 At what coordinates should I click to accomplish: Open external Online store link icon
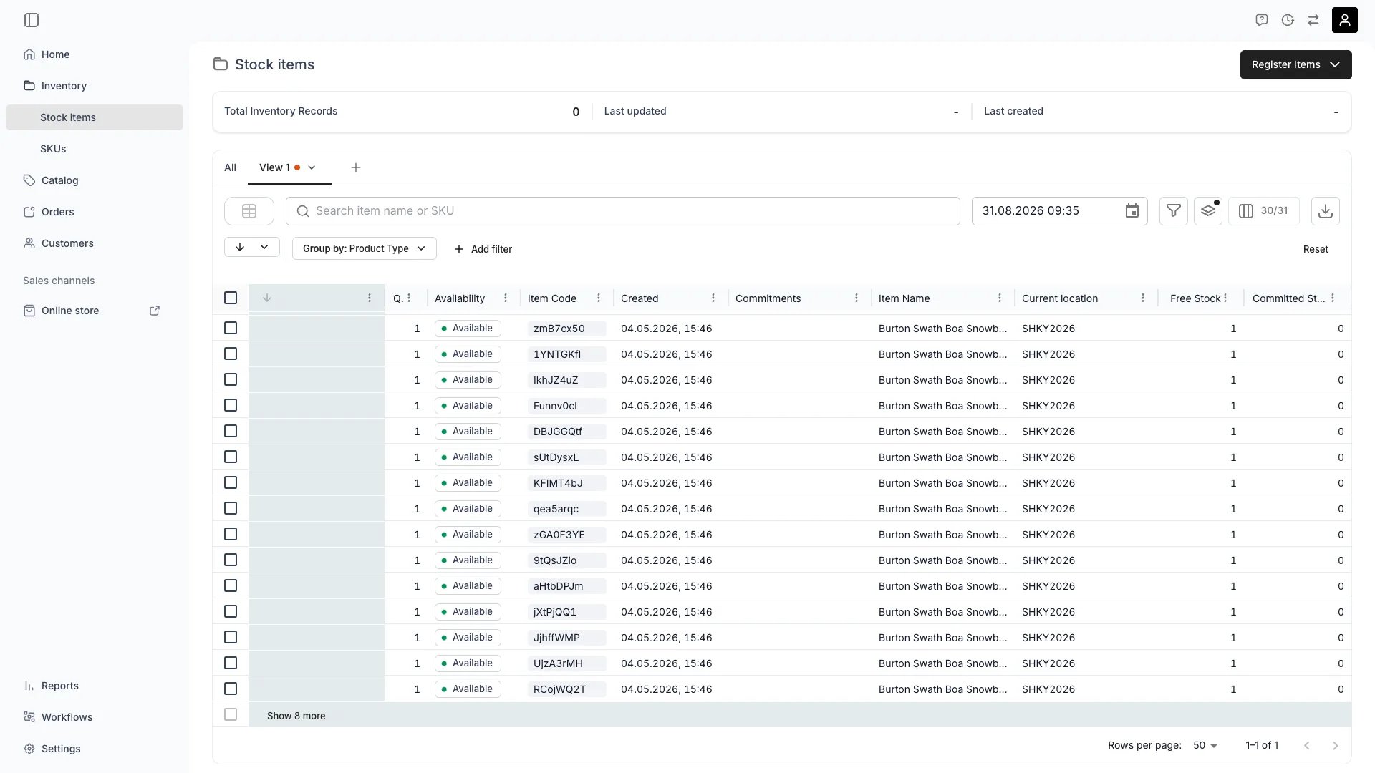pyautogui.click(x=155, y=311)
